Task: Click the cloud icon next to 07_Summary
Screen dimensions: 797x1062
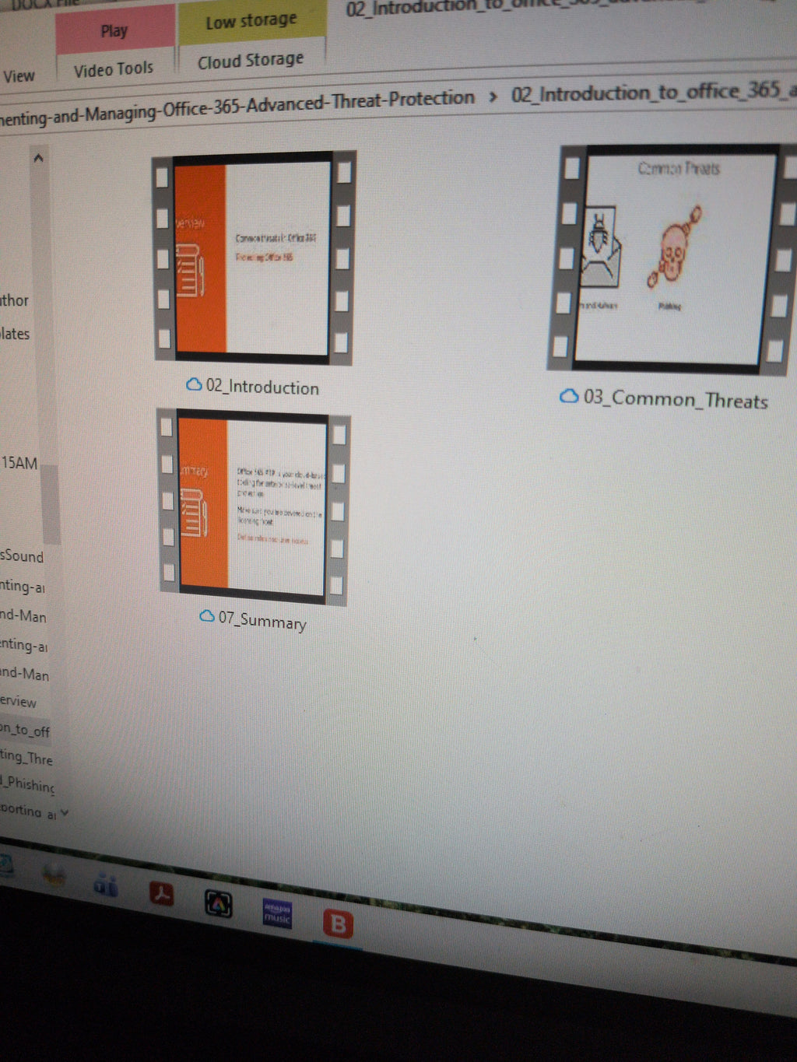Action: (x=207, y=615)
